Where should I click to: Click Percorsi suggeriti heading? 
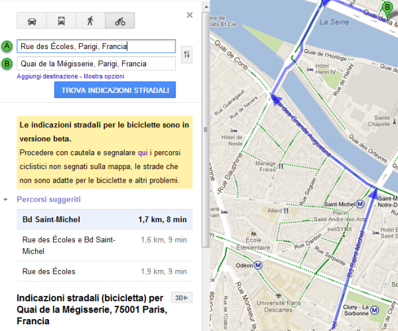click(x=48, y=199)
